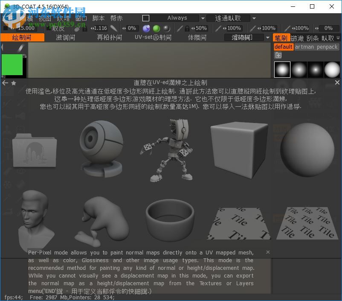The image size is (342, 301).
Task: Open the 逹通畒取 dropdown
Action: [x=228, y=18]
